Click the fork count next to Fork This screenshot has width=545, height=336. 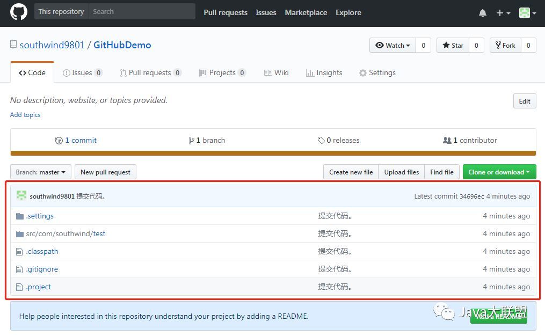coord(528,45)
